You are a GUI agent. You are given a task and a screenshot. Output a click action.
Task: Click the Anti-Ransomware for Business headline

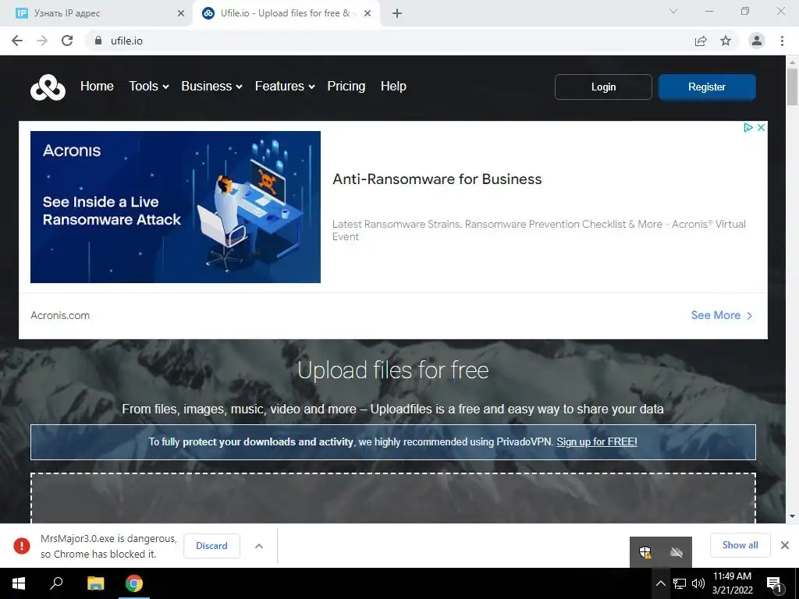(x=437, y=179)
